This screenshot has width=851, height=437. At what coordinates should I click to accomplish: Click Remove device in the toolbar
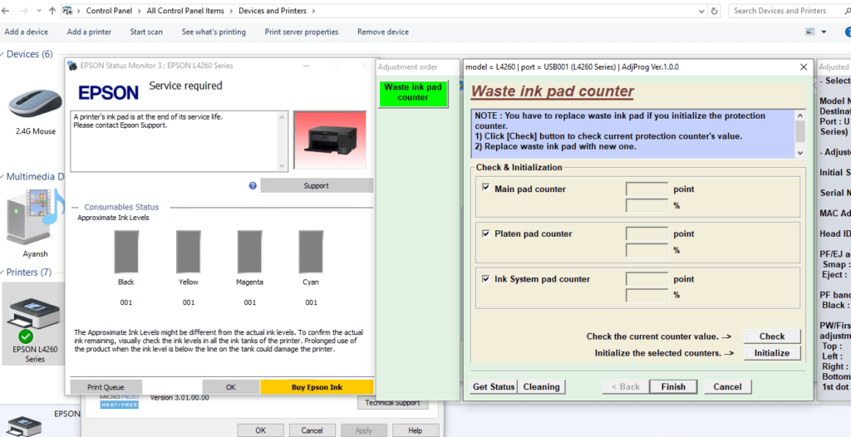coord(383,32)
